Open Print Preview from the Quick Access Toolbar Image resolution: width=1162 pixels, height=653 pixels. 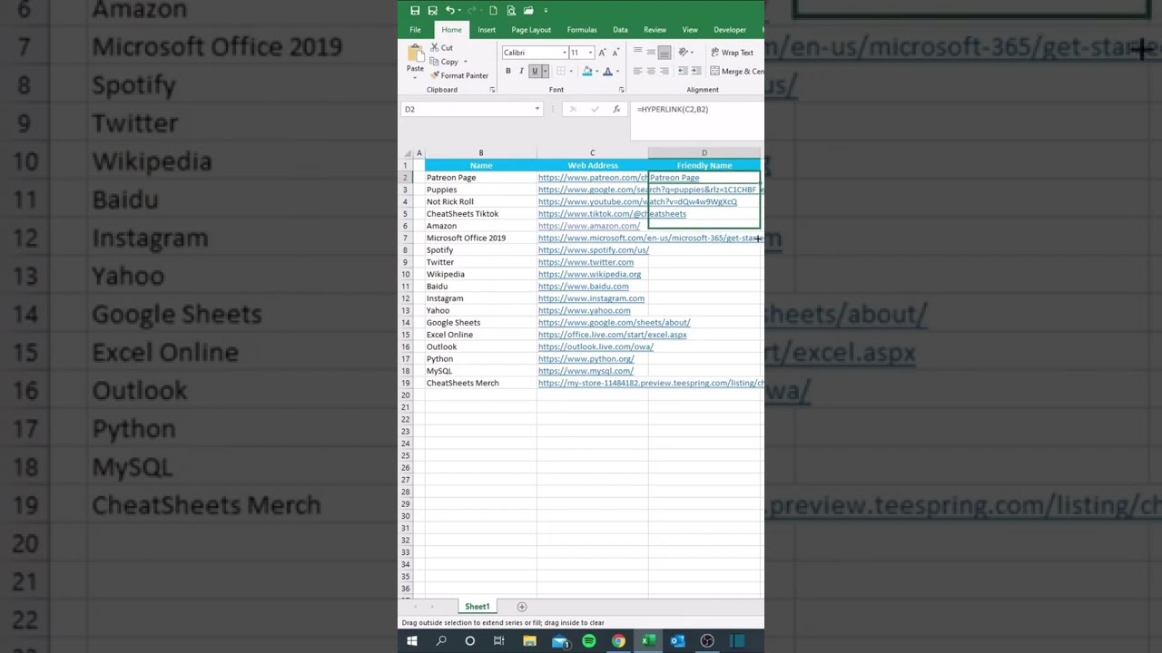point(511,11)
